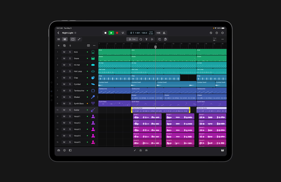Select the Tambourine track name

point(79,91)
